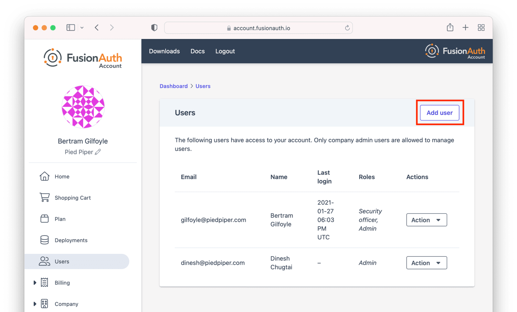
Task: Go forward with the browser forward arrow
Action: click(112, 28)
